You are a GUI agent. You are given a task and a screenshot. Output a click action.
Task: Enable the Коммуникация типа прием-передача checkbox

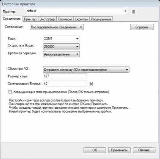tap(10, 92)
